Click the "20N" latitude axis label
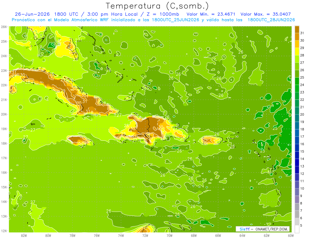The image size is (309, 239). coord(4,114)
